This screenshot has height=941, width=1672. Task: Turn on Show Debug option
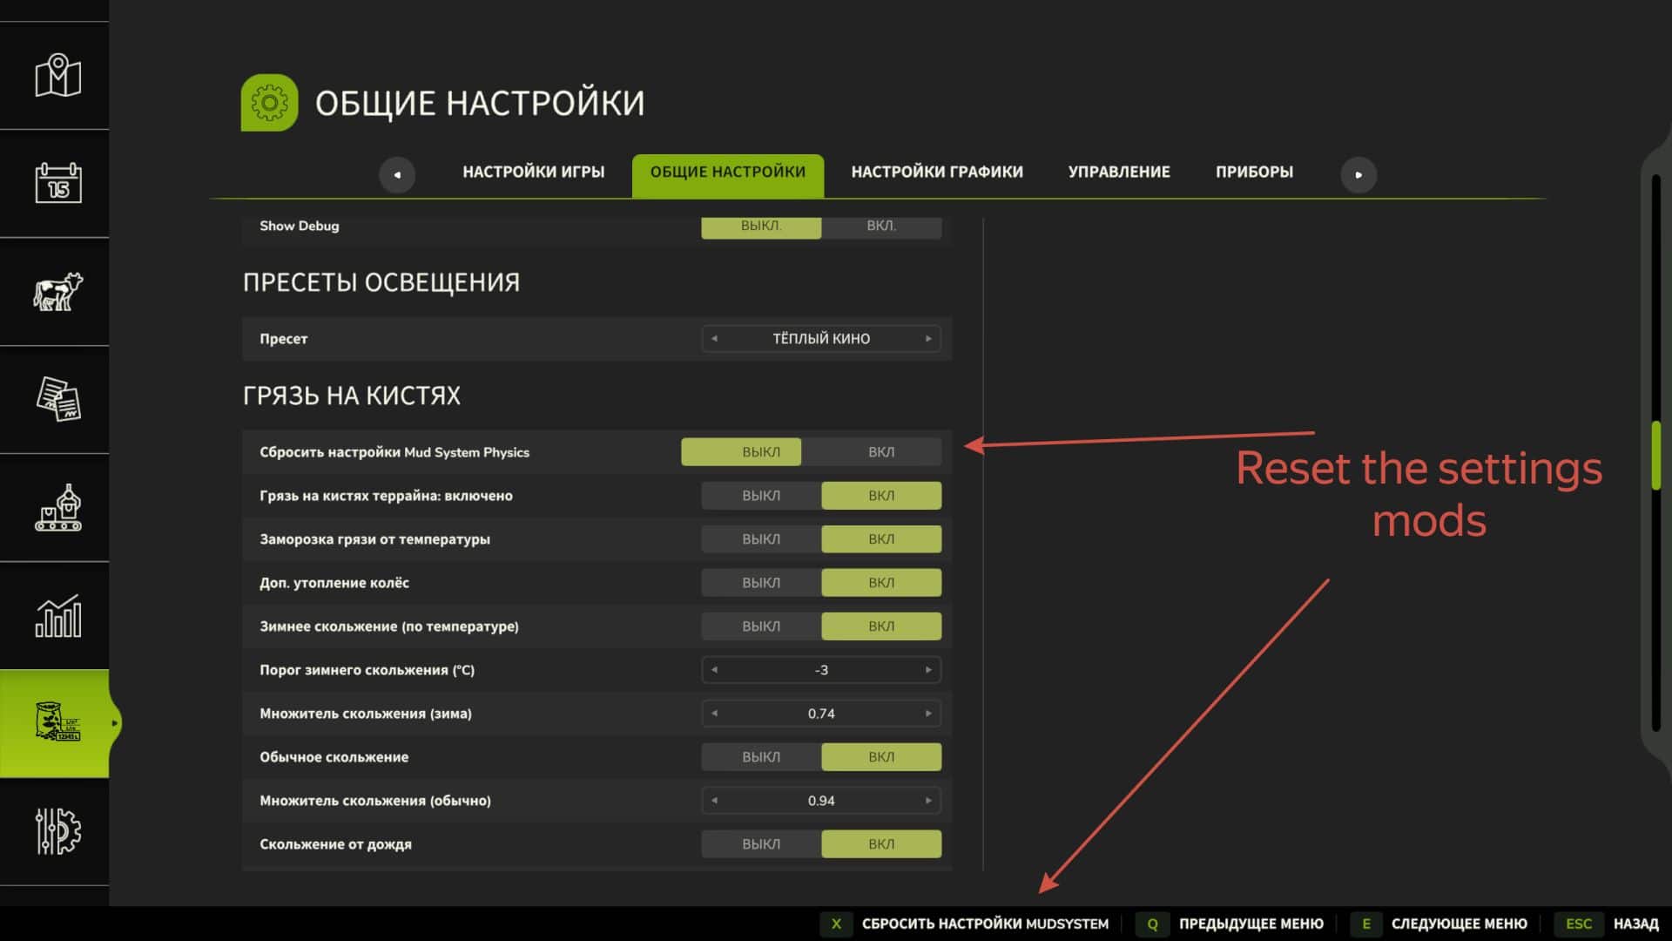(x=880, y=226)
